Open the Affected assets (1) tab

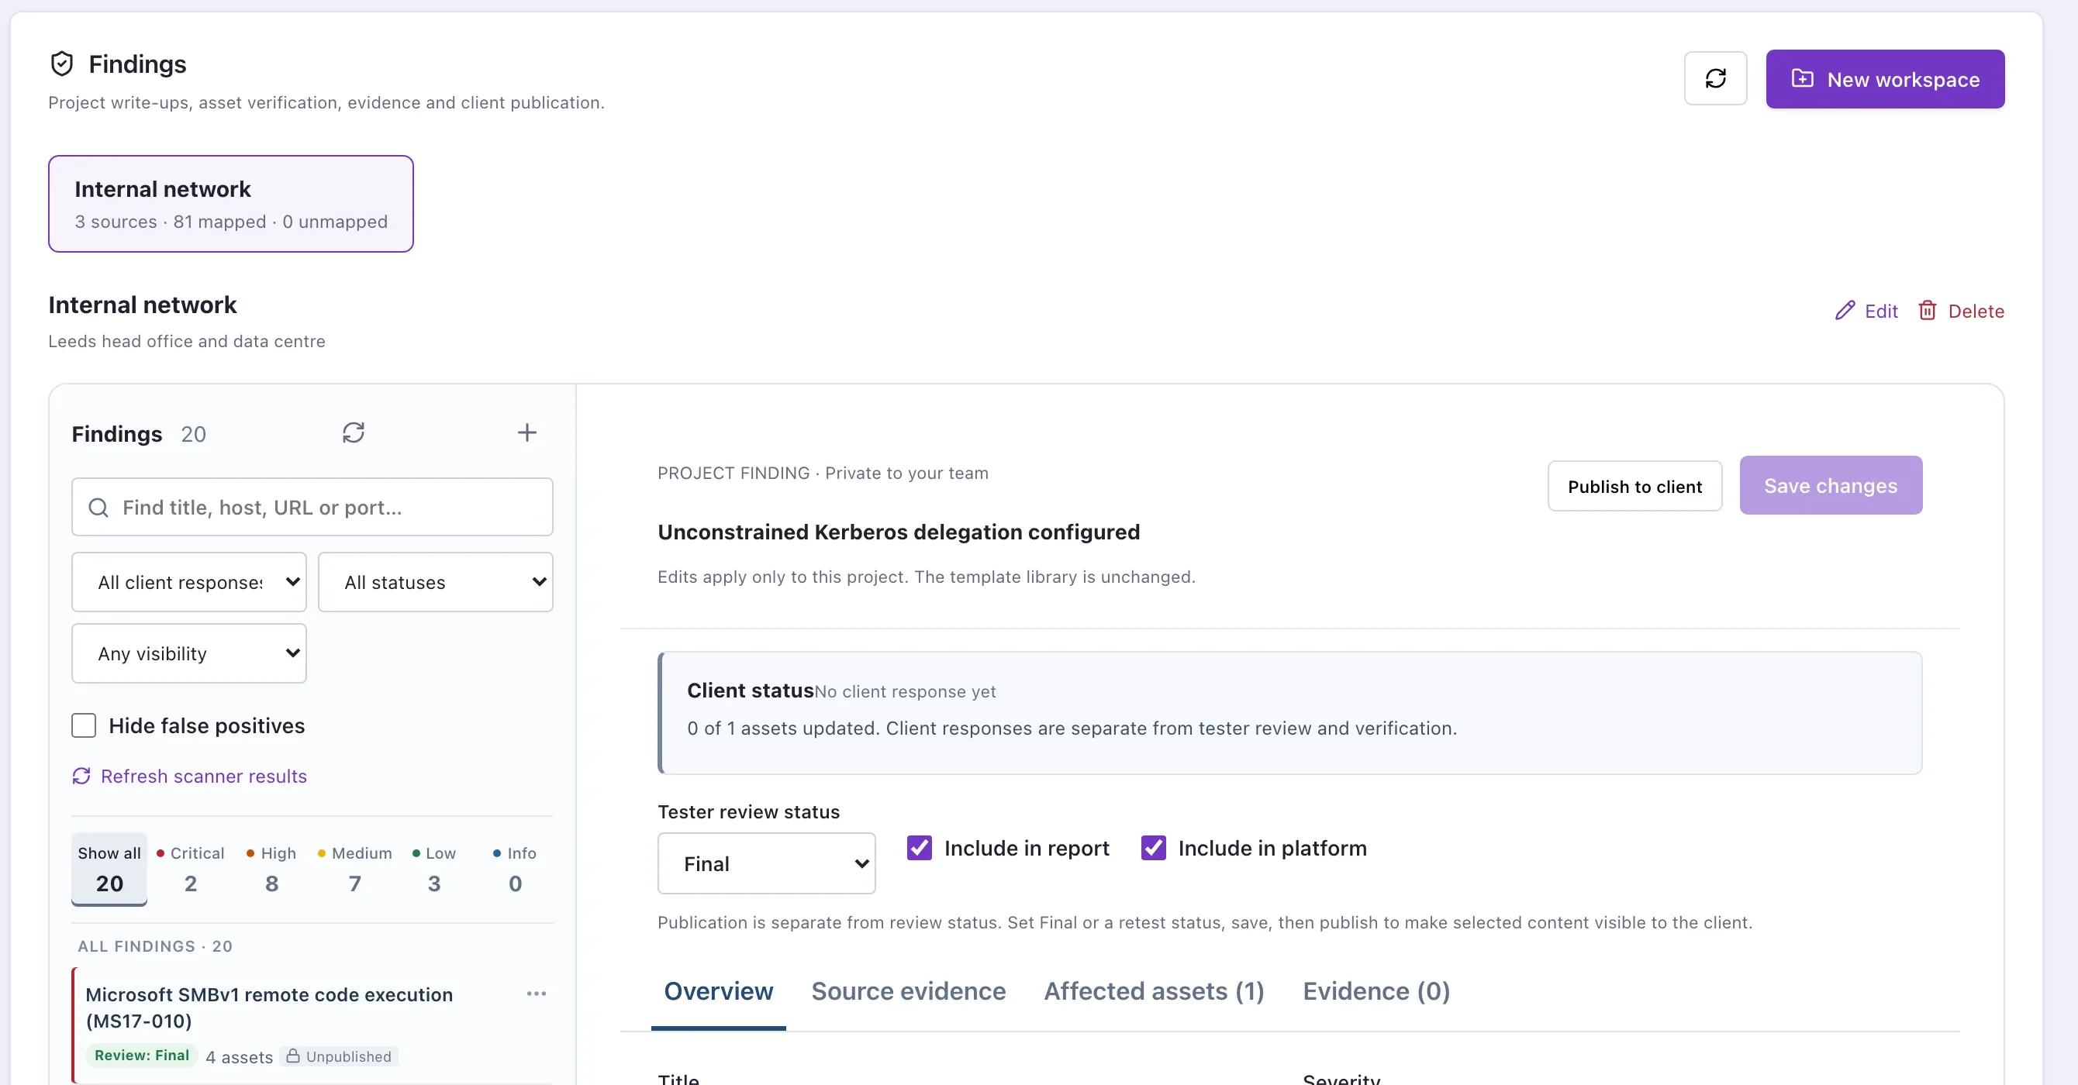point(1154,990)
